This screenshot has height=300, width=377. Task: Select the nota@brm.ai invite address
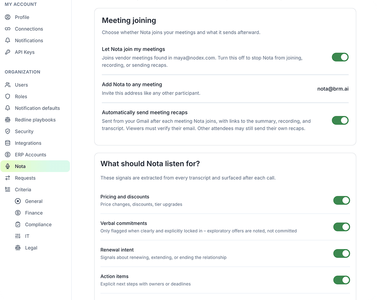[x=333, y=89]
